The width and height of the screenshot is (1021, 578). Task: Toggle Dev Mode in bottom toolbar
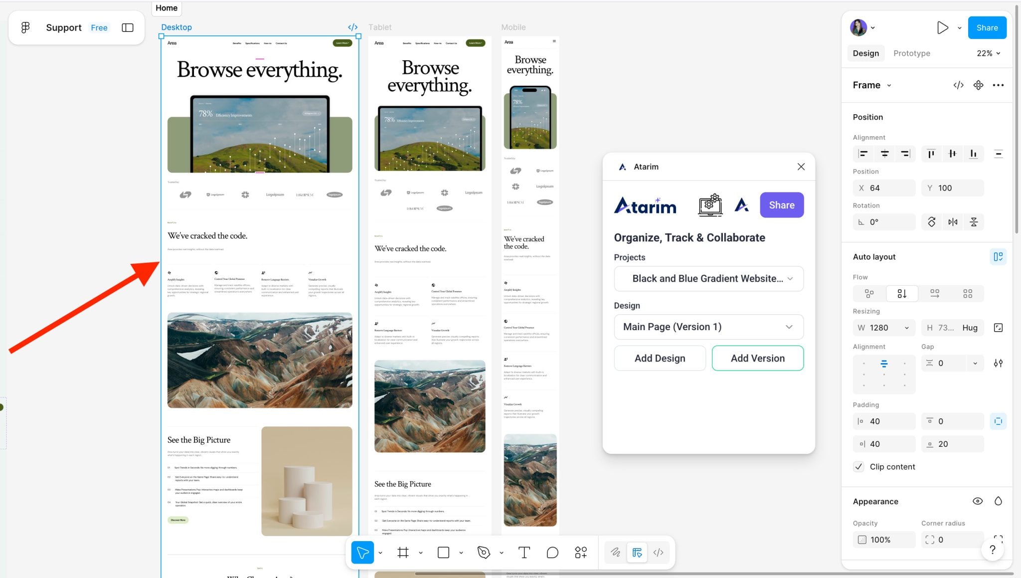click(x=658, y=552)
